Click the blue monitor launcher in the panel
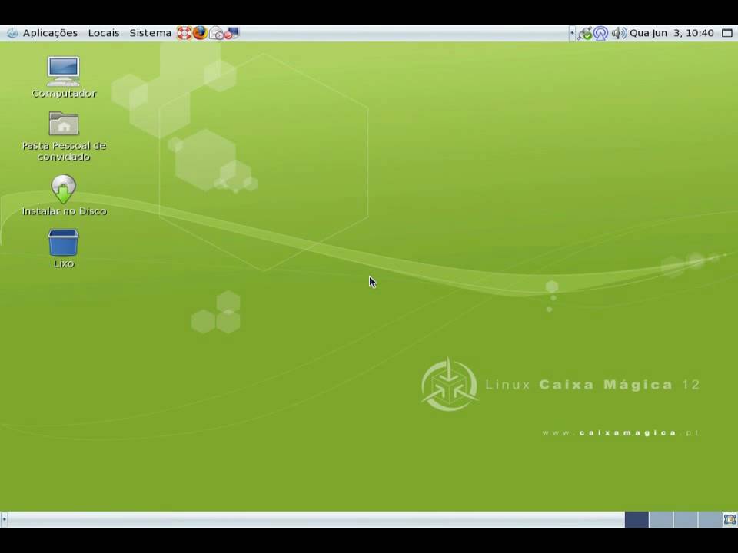The image size is (738, 553). [x=232, y=33]
